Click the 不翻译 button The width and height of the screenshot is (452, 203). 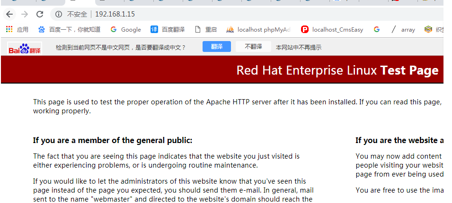[x=253, y=47]
